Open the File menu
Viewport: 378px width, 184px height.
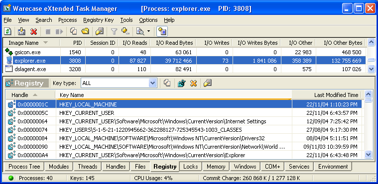point(7,20)
